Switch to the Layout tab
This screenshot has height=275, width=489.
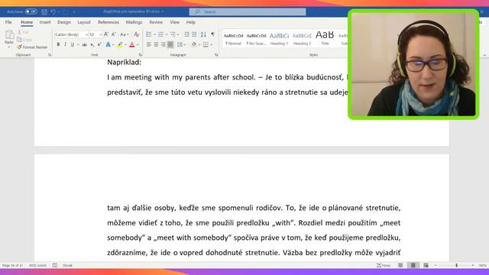coord(84,22)
